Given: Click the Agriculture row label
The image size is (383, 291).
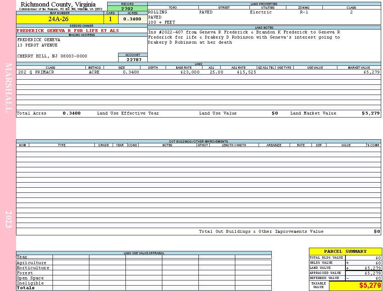Looking at the screenshot, I should pos(31,263).
